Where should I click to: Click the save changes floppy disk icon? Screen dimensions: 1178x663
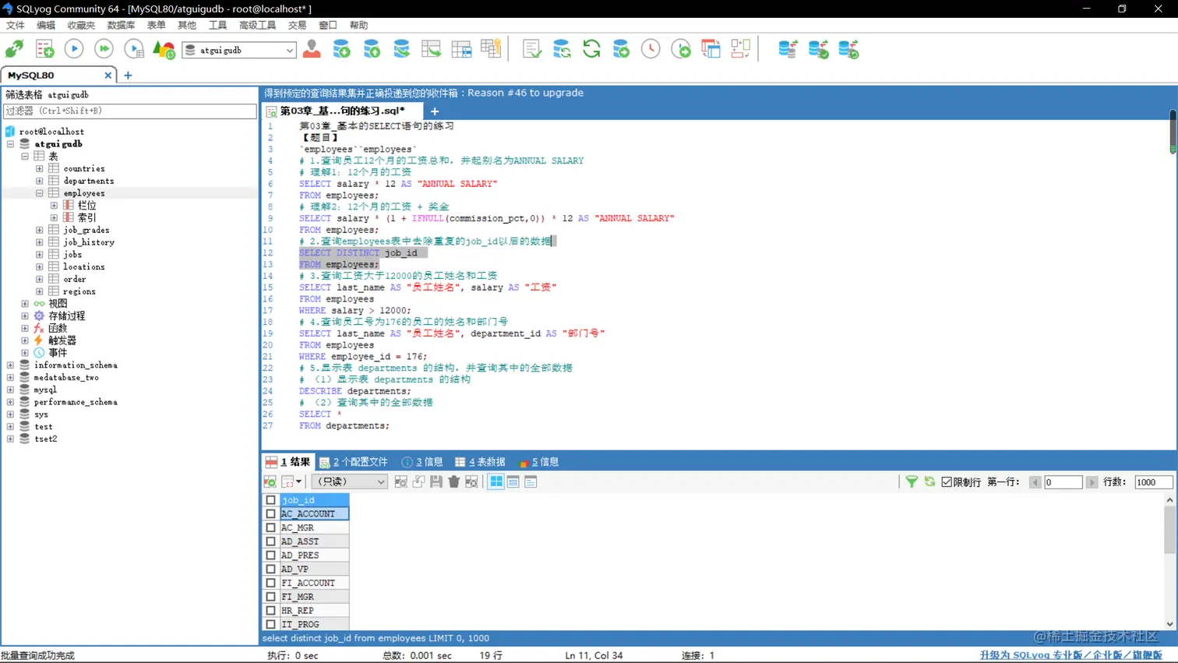pos(436,481)
